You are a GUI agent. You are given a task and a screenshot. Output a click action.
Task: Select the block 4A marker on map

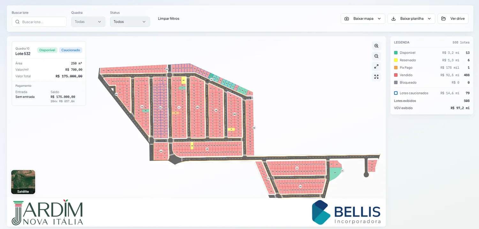point(161,151)
